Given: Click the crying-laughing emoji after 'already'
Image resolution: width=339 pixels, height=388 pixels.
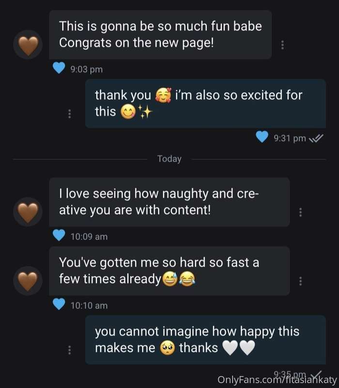Looking at the screenshot, I should [x=187, y=279].
